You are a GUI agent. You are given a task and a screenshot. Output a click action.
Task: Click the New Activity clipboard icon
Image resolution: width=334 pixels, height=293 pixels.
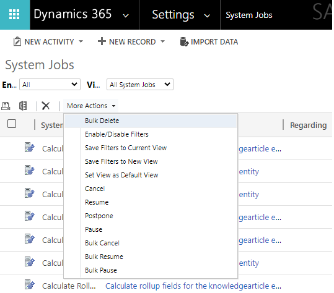(x=17, y=41)
